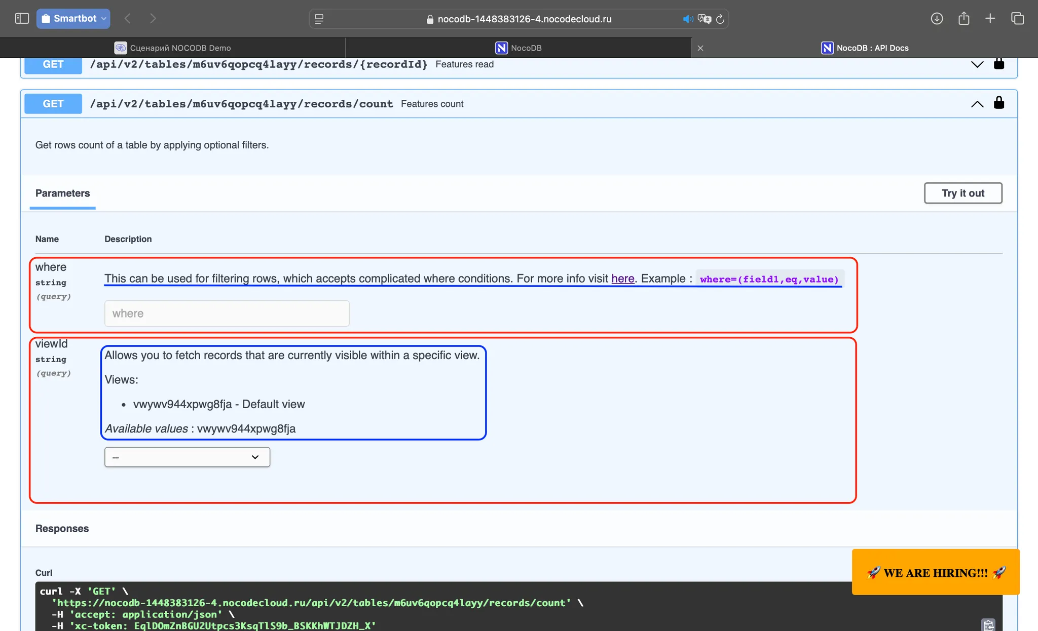Click the share icon in toolbar
Screen dimensions: 1038x631
(963, 19)
